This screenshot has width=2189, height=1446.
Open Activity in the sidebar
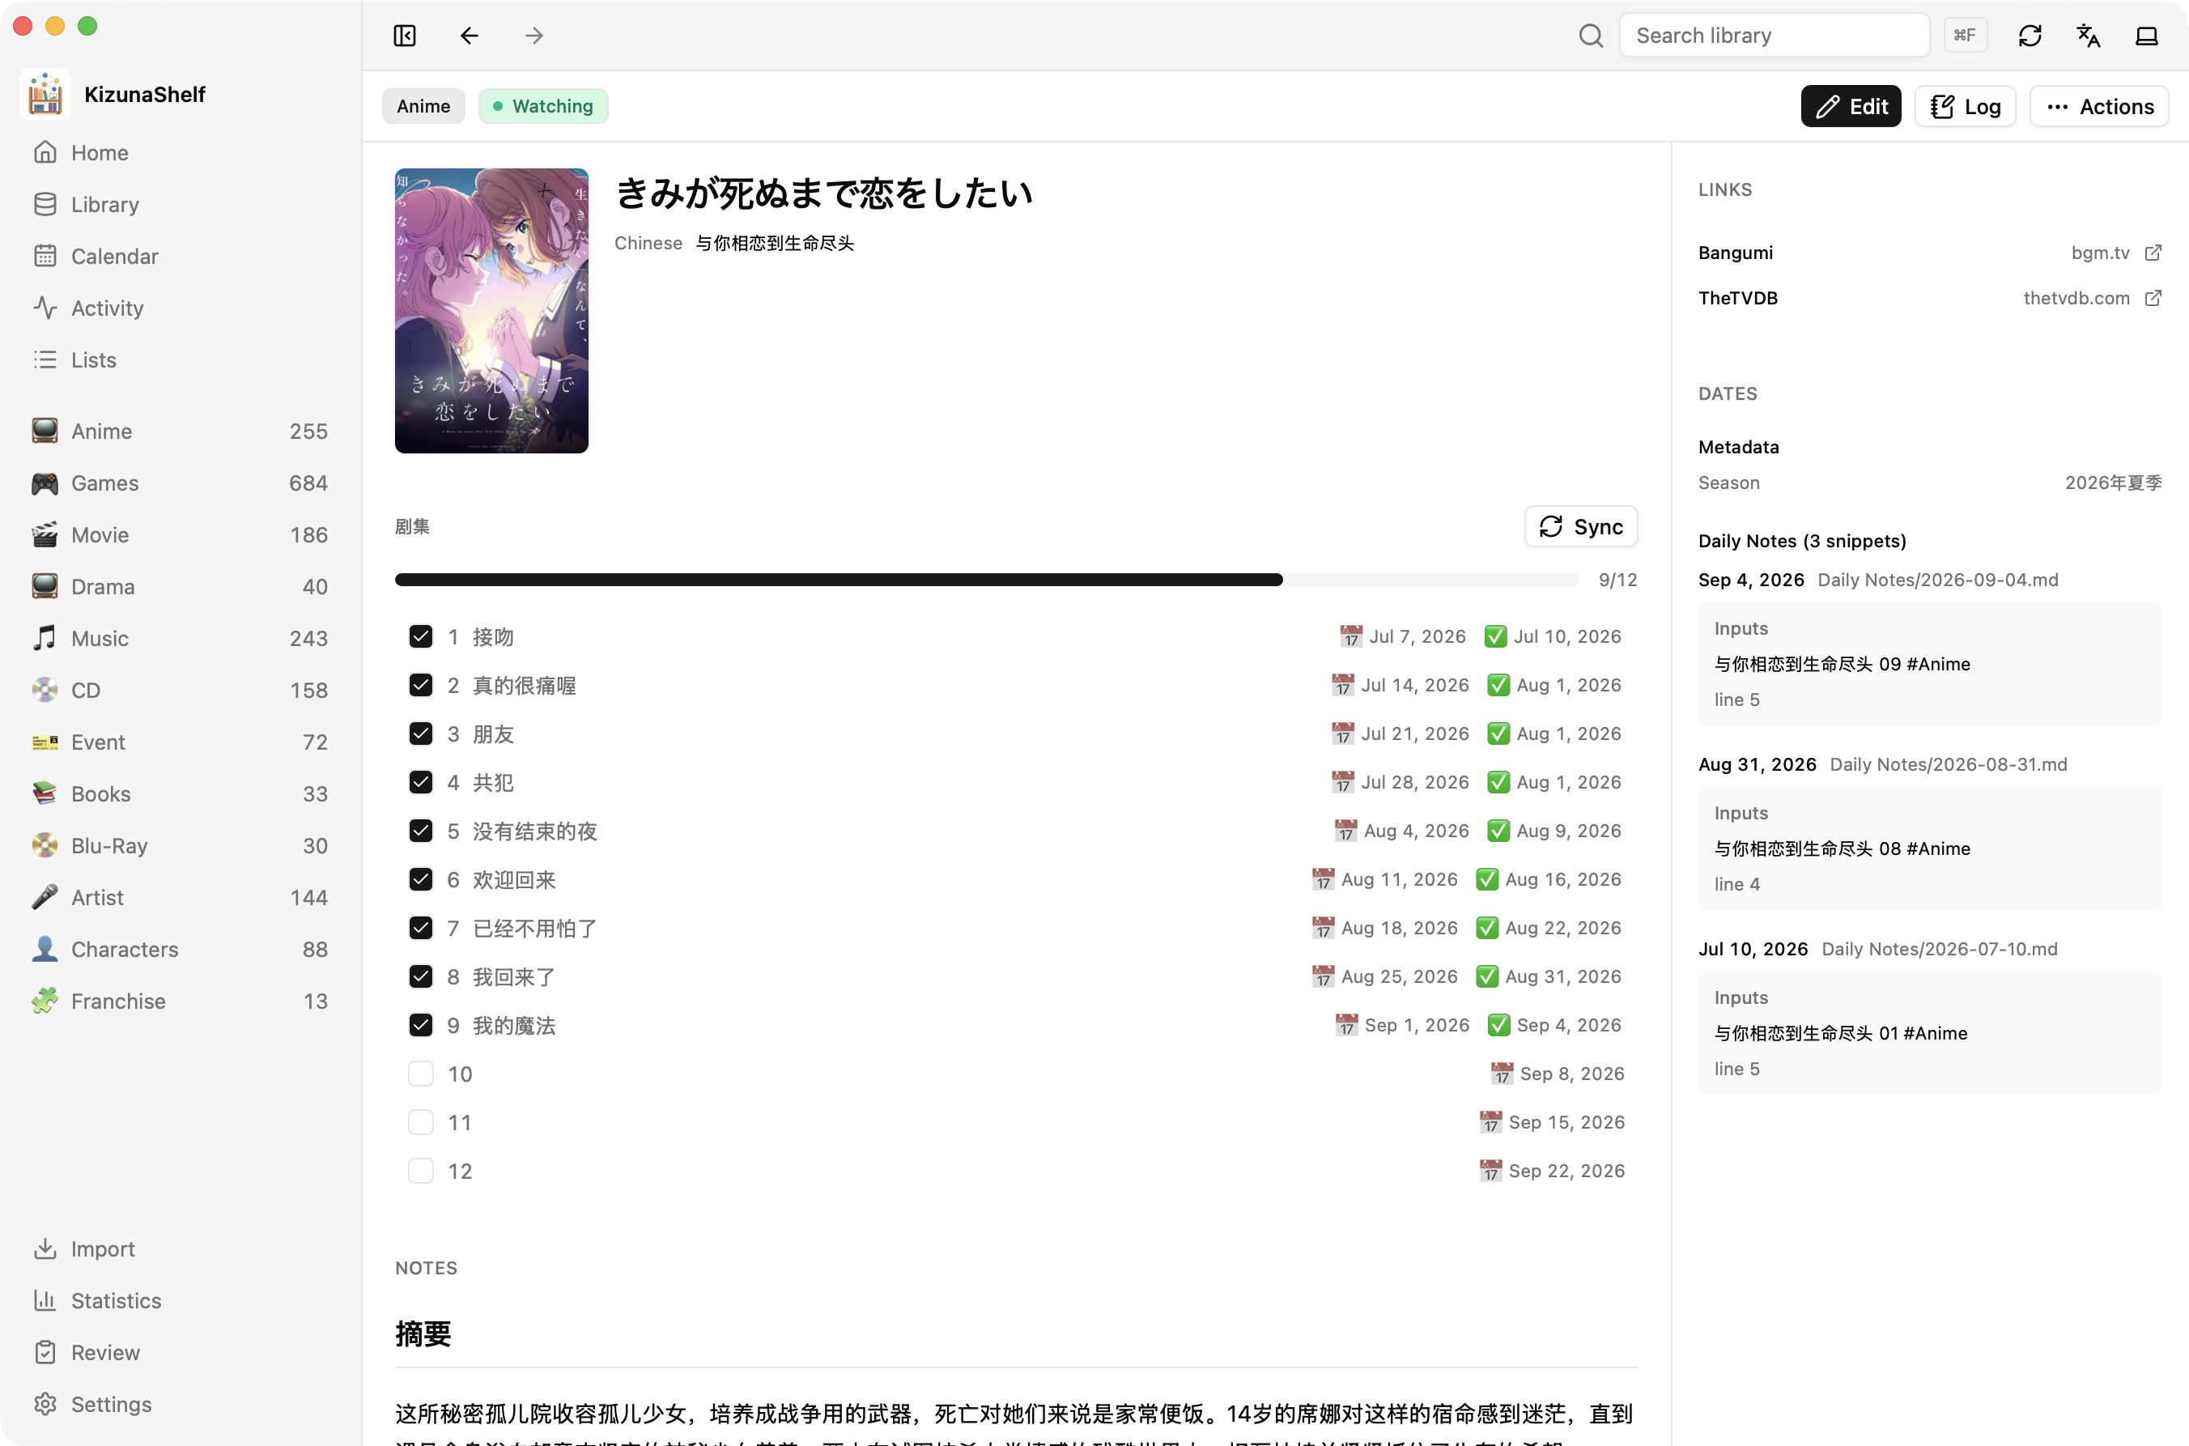[x=181, y=307]
